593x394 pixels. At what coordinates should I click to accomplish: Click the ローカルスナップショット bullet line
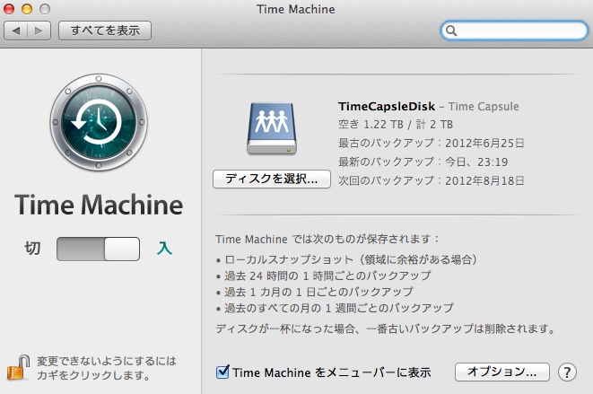(x=347, y=259)
